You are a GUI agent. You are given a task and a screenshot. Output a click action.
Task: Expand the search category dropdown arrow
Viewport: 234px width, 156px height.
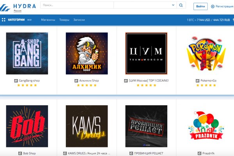pyautogui.click(x=173, y=5)
